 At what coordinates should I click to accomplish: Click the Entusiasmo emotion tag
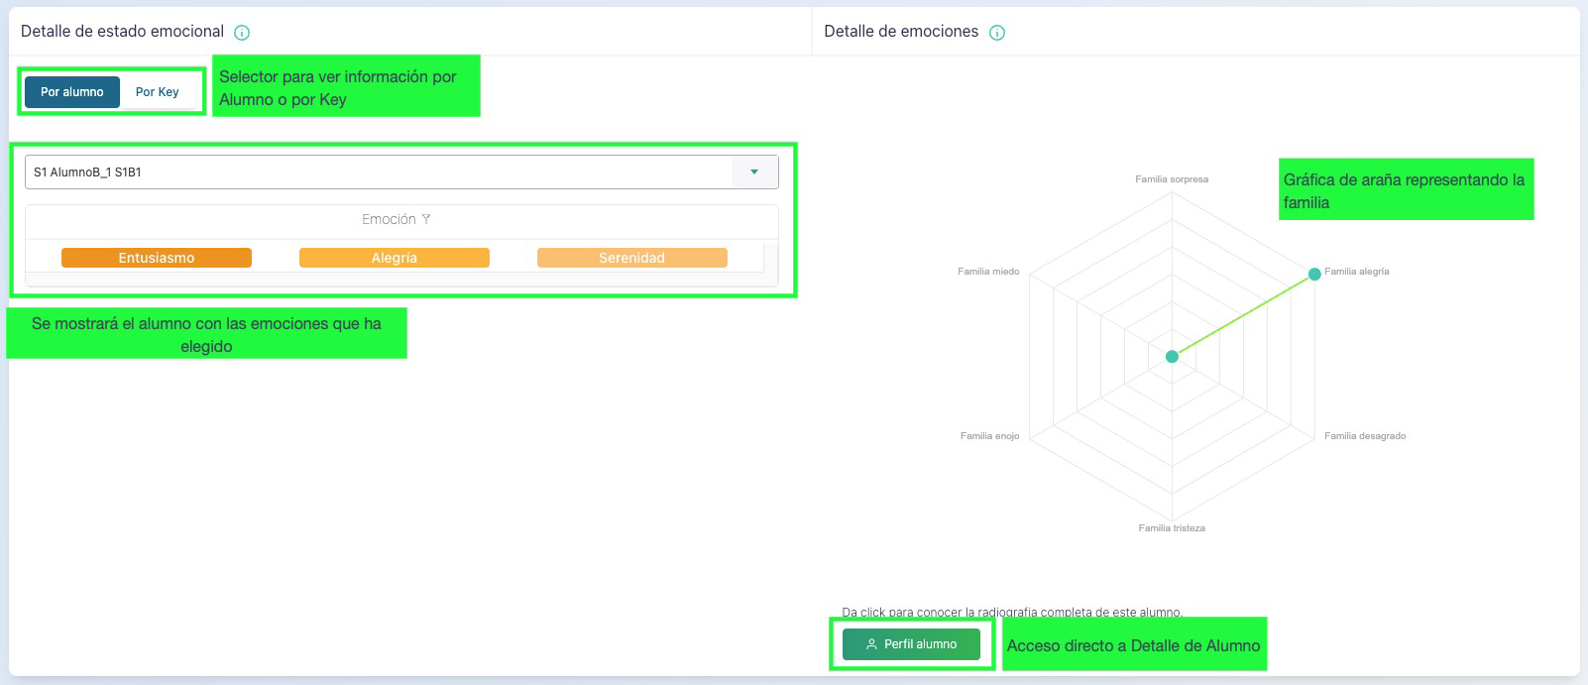coord(157,258)
